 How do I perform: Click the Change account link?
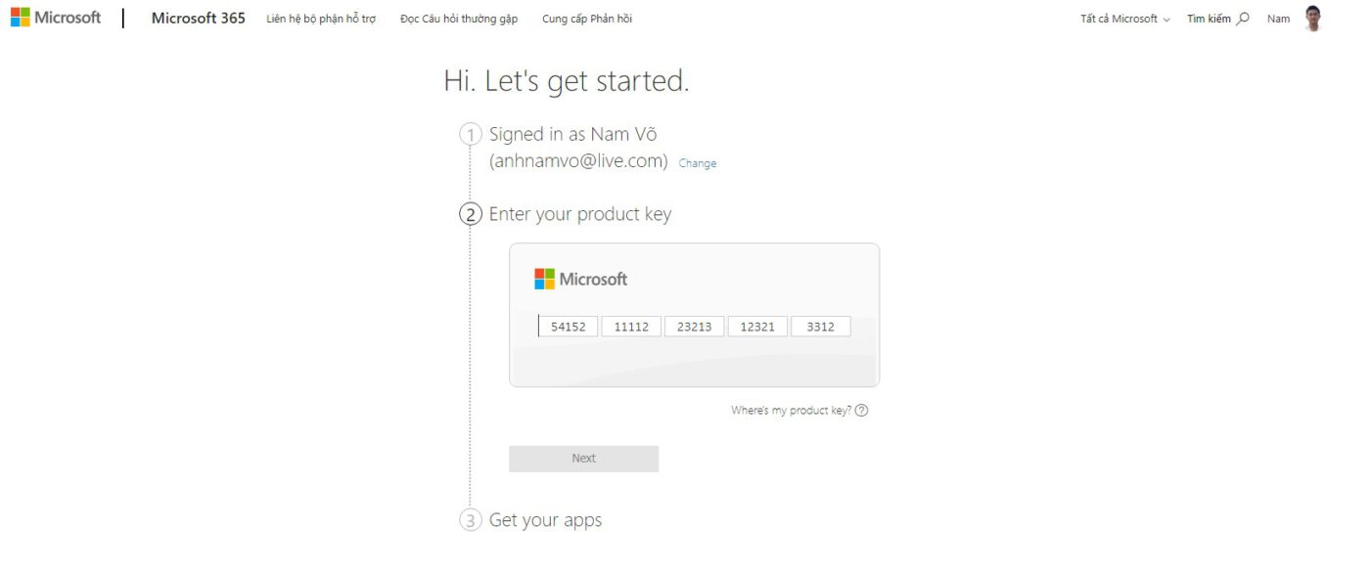698,163
